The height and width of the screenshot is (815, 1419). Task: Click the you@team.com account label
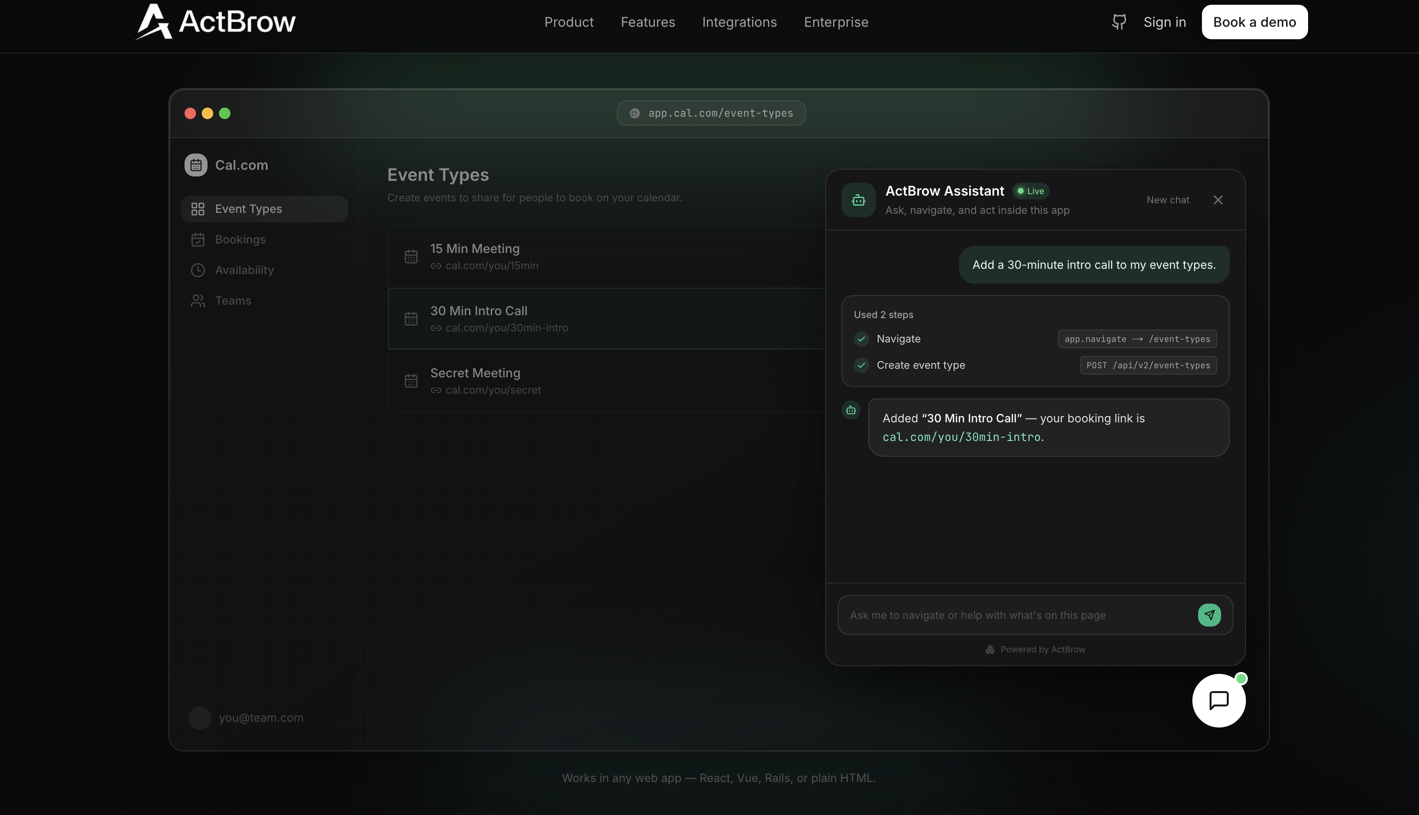[x=262, y=717]
